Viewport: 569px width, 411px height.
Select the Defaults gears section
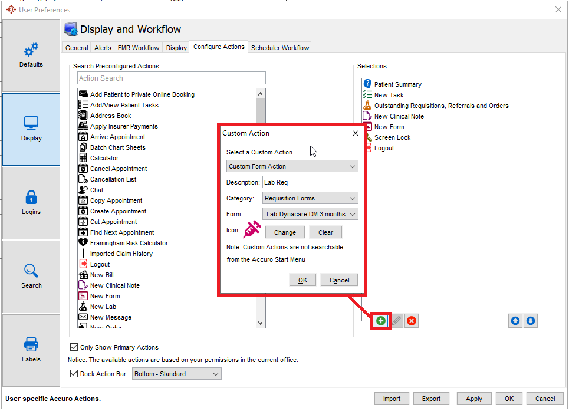click(x=31, y=55)
